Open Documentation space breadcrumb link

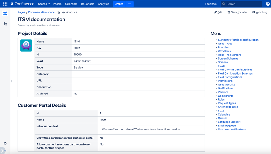pos(41,12)
